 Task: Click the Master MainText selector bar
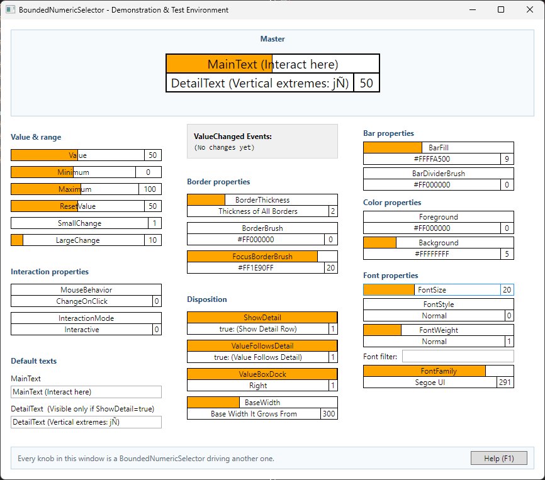[x=272, y=64]
